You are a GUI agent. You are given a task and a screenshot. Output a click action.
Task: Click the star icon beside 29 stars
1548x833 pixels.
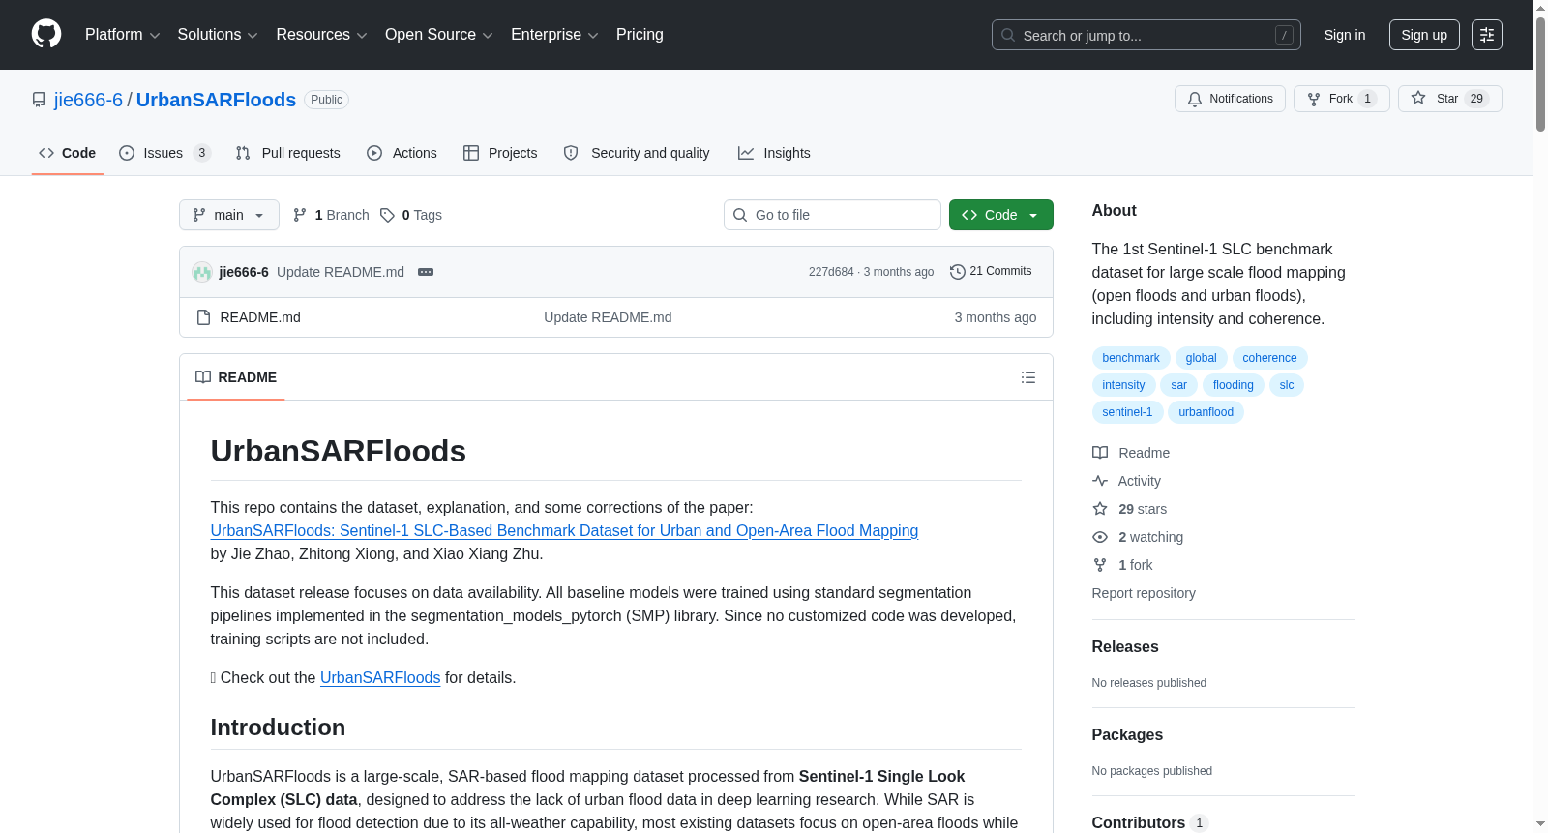pyautogui.click(x=1100, y=509)
